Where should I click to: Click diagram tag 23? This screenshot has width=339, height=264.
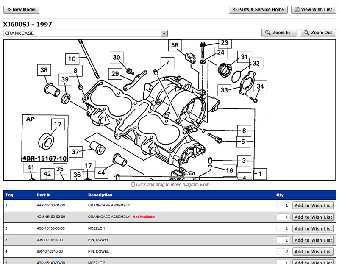(x=225, y=43)
